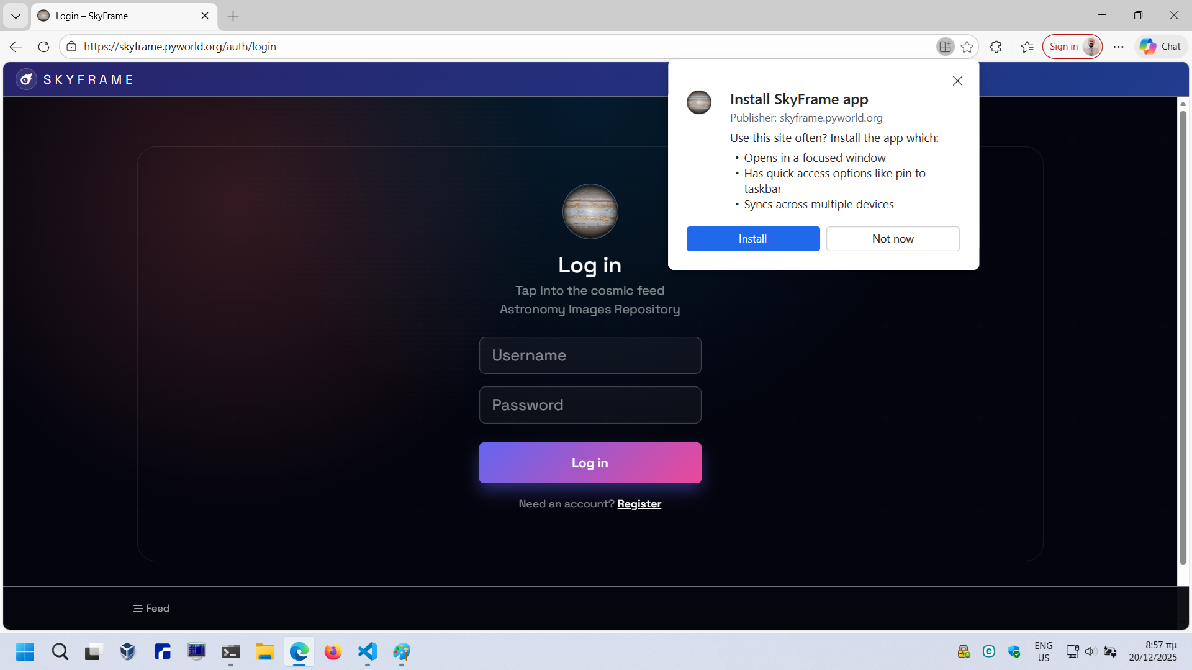
Task: Expand the ENG US language switcher in tray
Action: (1045, 651)
